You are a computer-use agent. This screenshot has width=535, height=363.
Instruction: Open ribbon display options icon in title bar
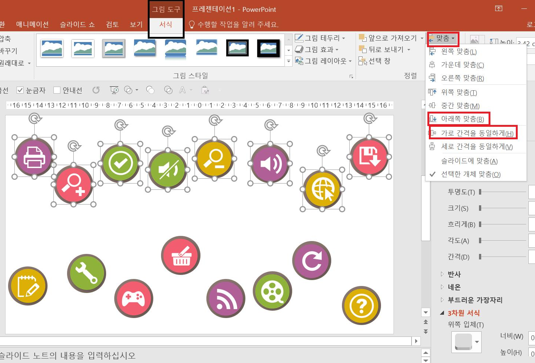coord(499,8)
